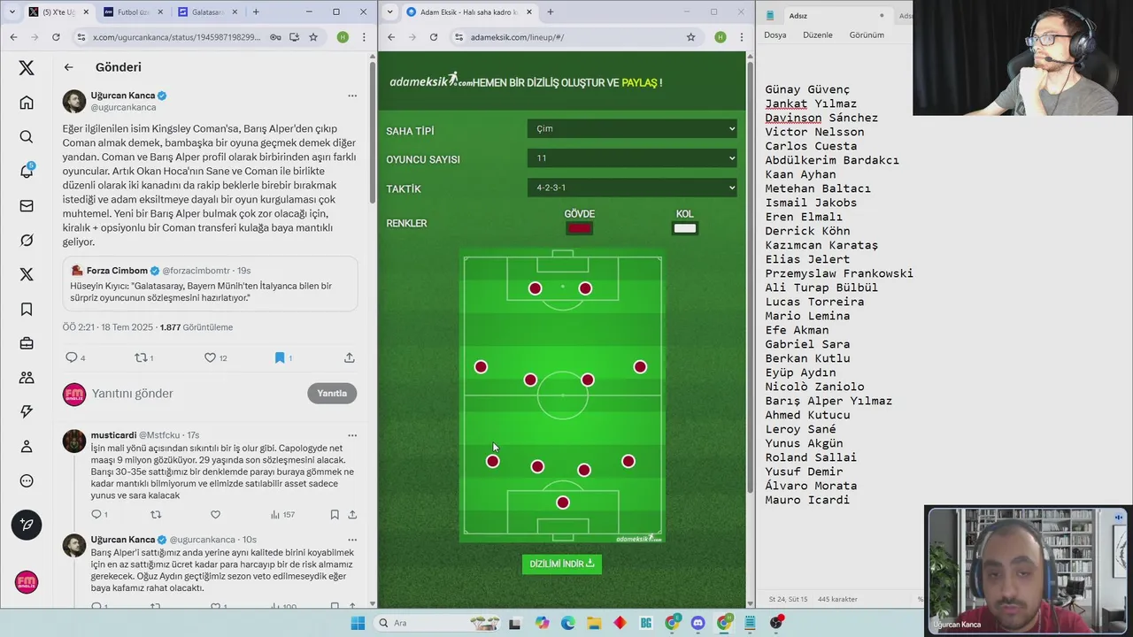Open Dosya menu in Notepad
Screen dimensions: 1133x637
pyautogui.click(x=775, y=35)
